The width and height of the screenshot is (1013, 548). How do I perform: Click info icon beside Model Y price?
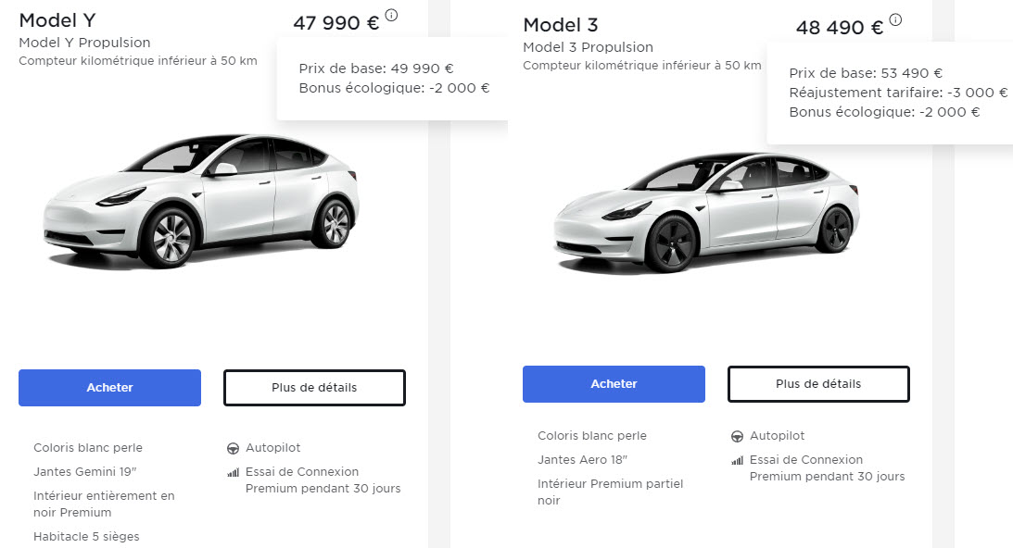pyautogui.click(x=391, y=15)
